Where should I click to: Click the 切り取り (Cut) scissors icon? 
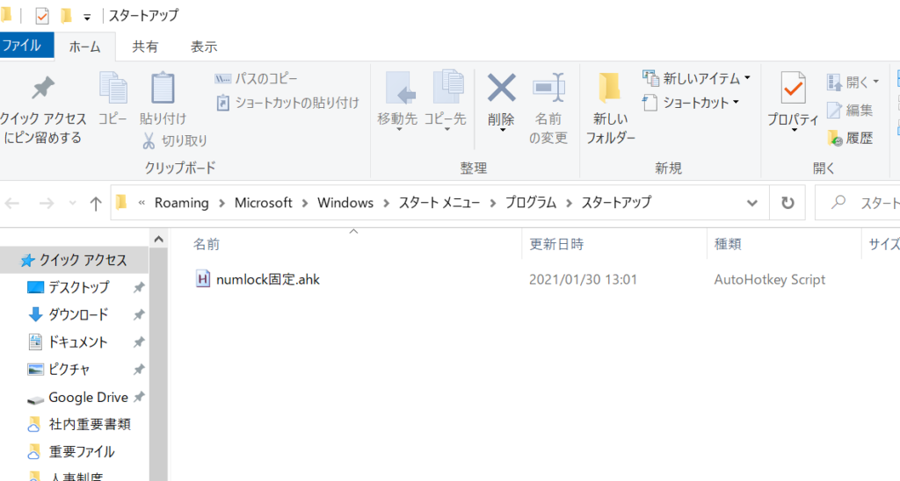(149, 140)
